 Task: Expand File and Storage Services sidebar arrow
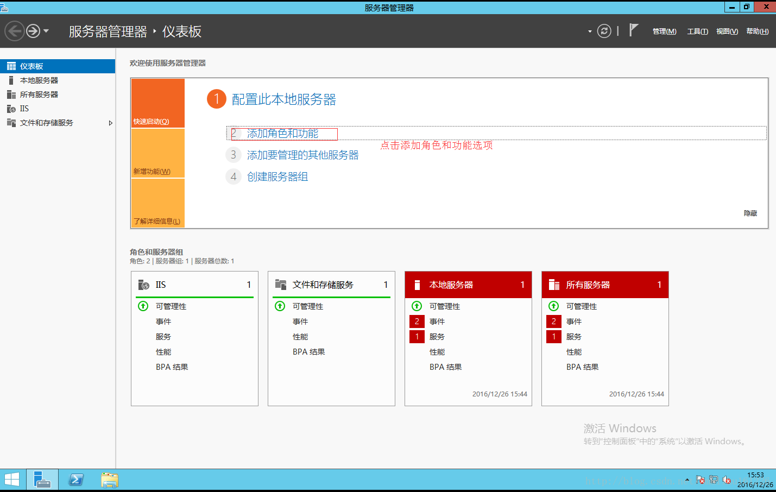[110, 123]
